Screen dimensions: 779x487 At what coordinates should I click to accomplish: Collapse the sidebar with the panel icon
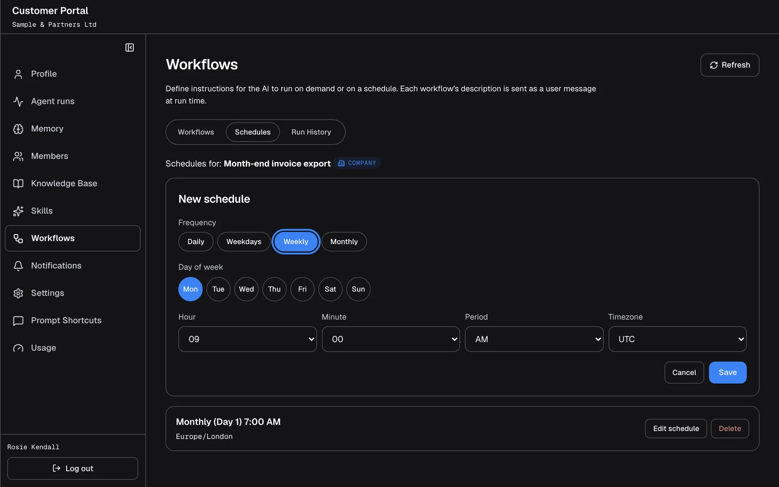[129, 48]
